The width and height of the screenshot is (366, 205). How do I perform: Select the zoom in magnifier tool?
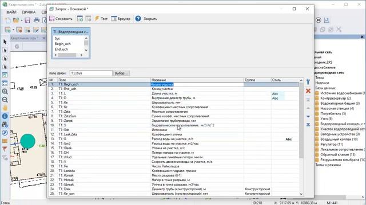[x=5, y=91]
